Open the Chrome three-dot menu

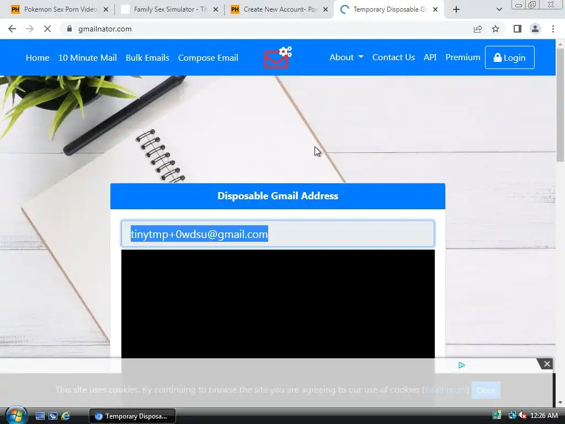pos(553,29)
